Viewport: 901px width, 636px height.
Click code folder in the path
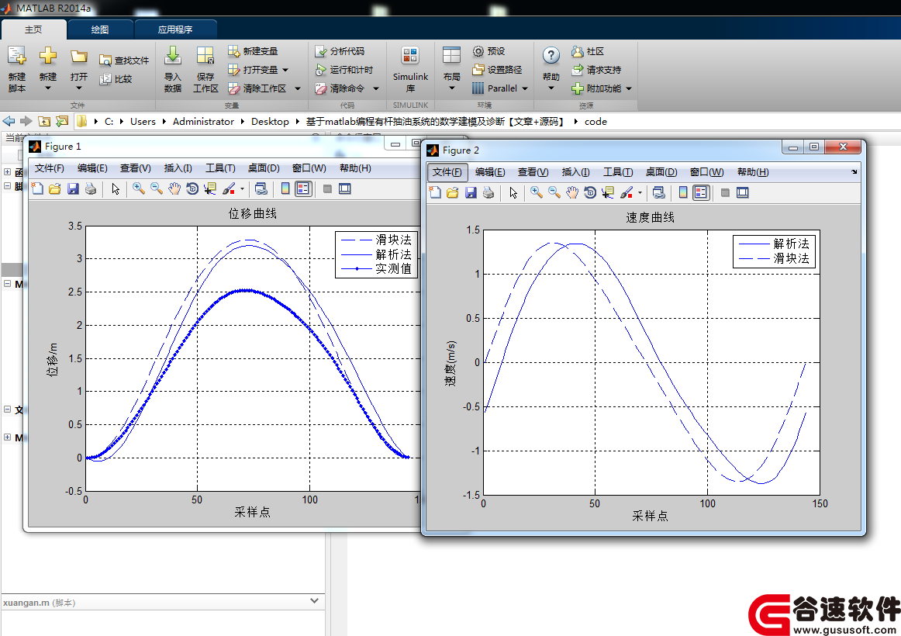(x=595, y=121)
